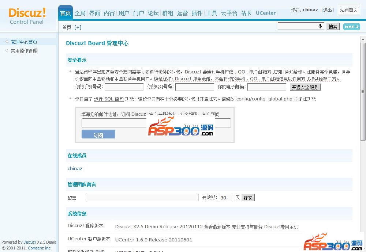
Task: Click the vertical scrollbar thumb
Action: (363, 92)
